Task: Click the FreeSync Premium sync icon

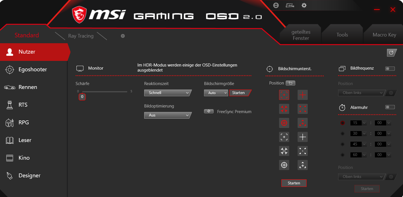Action: point(209,111)
